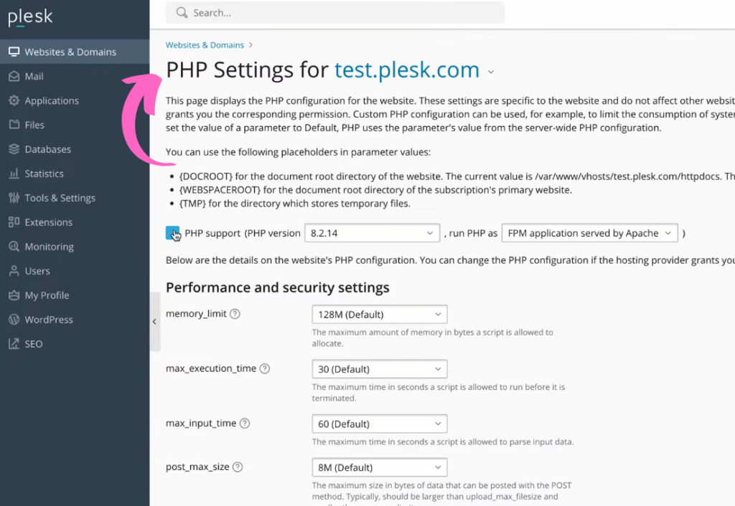Go to Applications section
Screen dimensions: 735x506
(75, 100)
